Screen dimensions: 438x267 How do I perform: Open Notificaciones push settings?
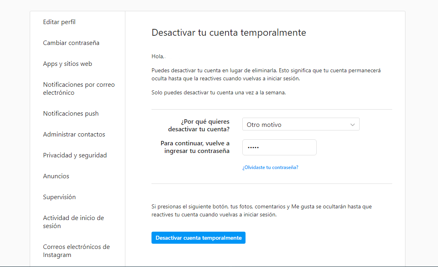(x=71, y=114)
